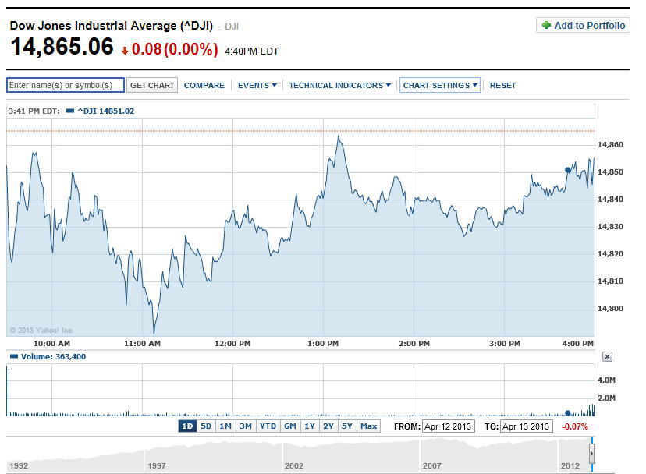Click the Get Chart button

click(152, 85)
